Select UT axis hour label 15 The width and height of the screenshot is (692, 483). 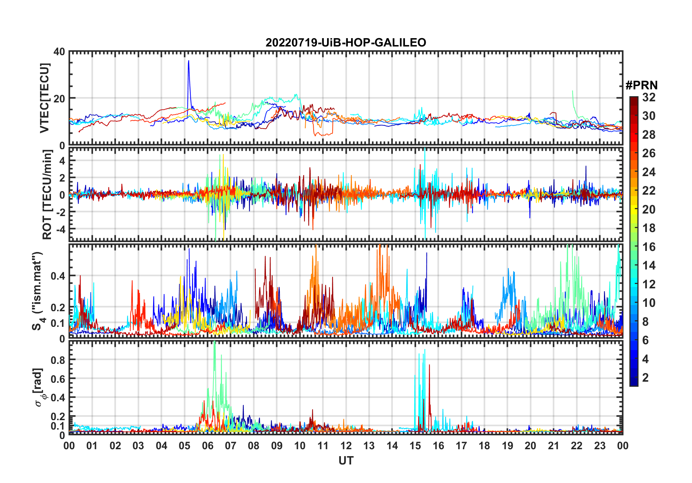point(415,446)
